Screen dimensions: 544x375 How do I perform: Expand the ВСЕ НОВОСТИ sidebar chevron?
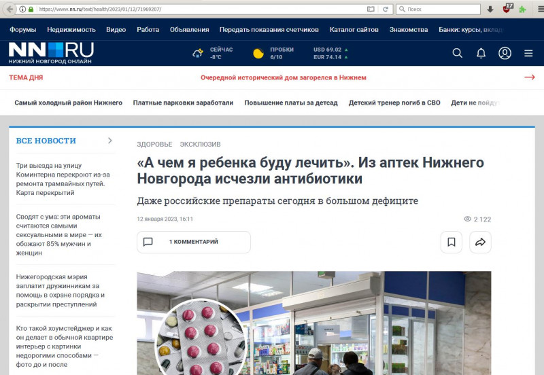110,141
